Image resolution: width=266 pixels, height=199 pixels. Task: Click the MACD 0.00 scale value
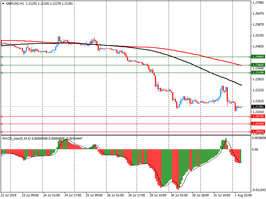(255, 150)
